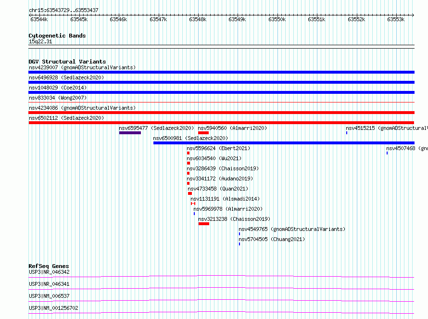This screenshot has width=428, height=319.
Task: Select the blue bar under nsv4239007
Action: [221, 72]
